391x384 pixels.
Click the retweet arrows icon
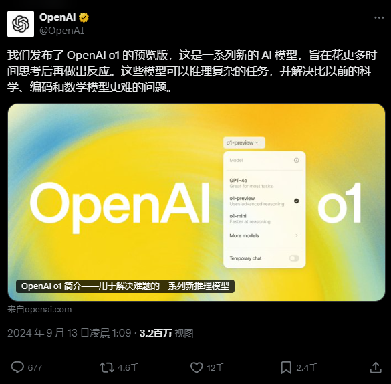point(107,367)
